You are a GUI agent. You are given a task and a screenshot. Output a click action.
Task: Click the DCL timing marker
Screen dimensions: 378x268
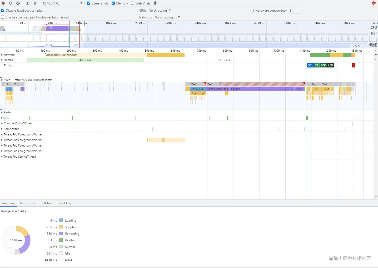pyautogui.click(x=310, y=65)
